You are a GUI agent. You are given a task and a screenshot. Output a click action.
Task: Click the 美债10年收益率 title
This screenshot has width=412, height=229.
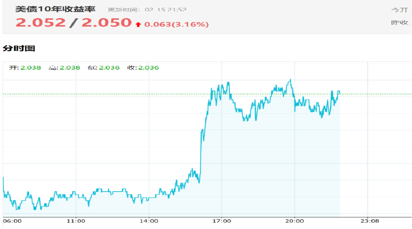pyautogui.click(x=55, y=9)
